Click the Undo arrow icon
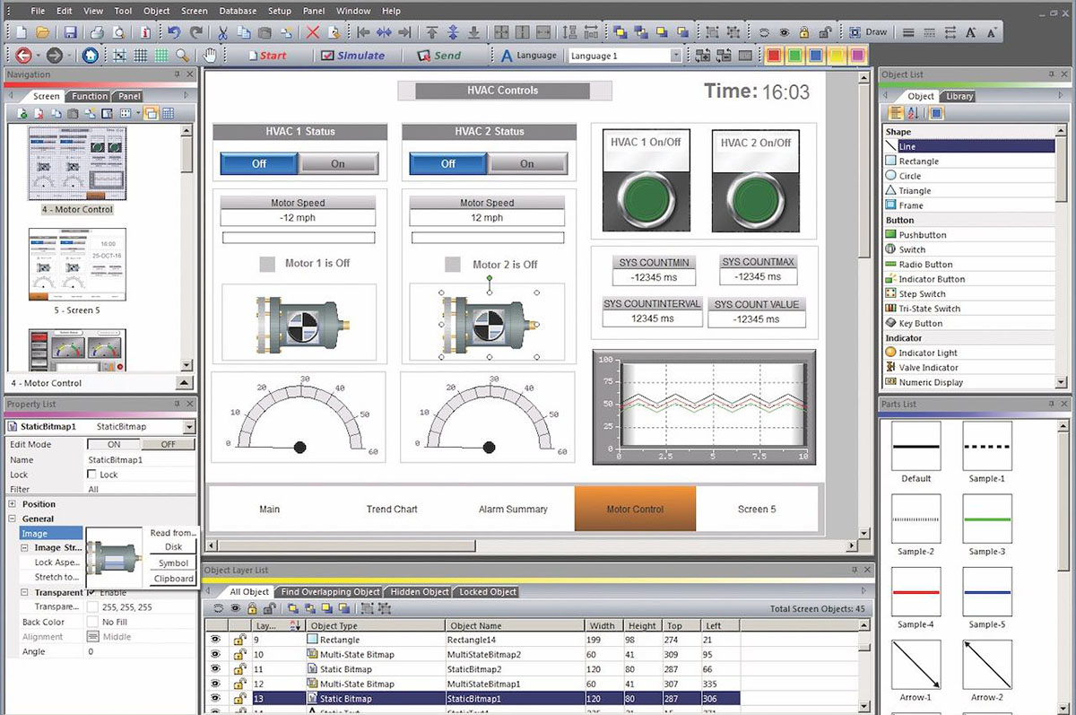 click(x=174, y=32)
